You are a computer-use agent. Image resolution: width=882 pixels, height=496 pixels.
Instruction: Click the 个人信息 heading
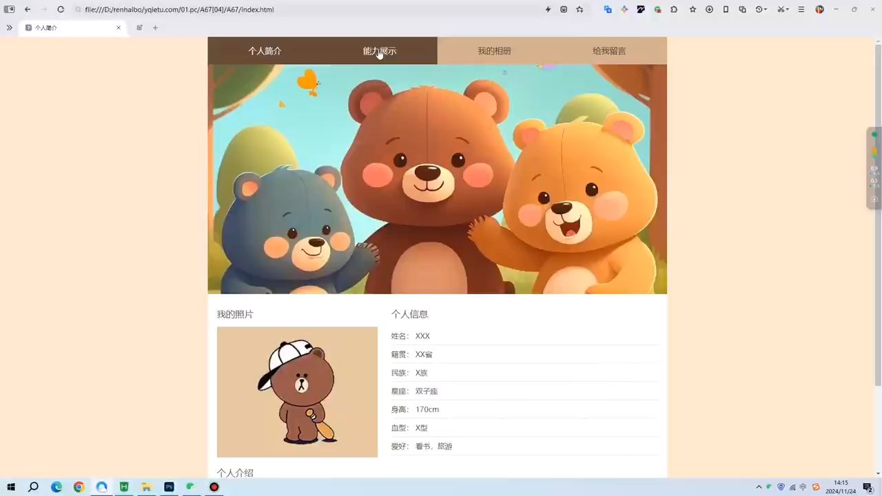coord(409,314)
